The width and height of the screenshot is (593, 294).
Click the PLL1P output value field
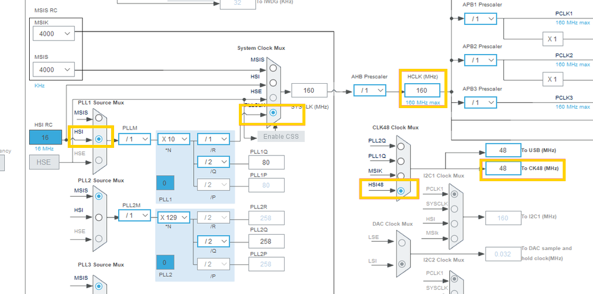point(266,185)
